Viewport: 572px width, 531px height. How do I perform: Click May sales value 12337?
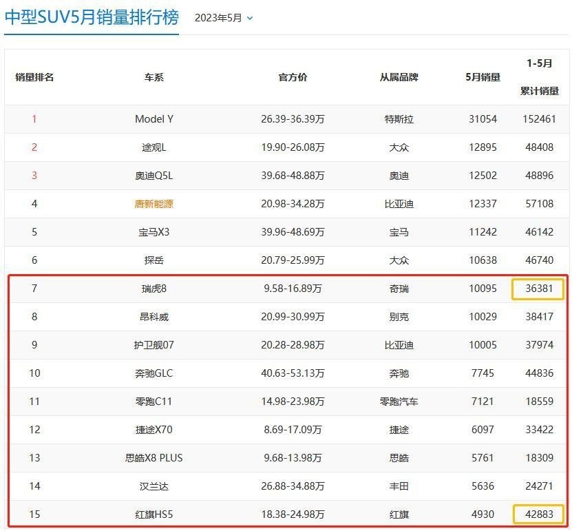pos(483,204)
